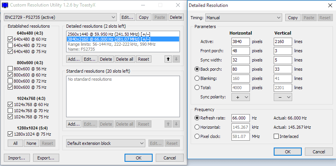
Task: Toggle 1280x1024 @ 75 Hz checkbox
Action: coord(10,134)
